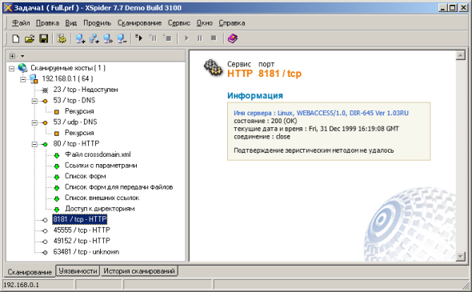This screenshot has width=472, height=292.
Task: Open the Справка menu
Action: click(x=231, y=23)
